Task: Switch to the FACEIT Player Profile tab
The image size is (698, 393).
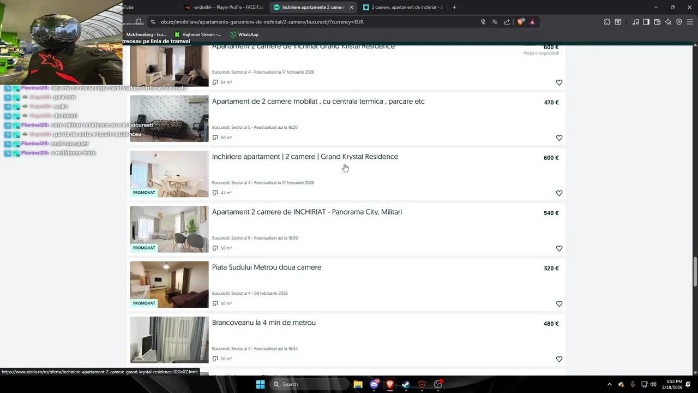Action: click(x=224, y=7)
